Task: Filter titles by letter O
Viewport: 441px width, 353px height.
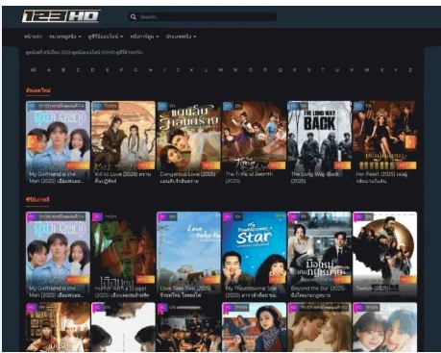Action: [x=251, y=69]
